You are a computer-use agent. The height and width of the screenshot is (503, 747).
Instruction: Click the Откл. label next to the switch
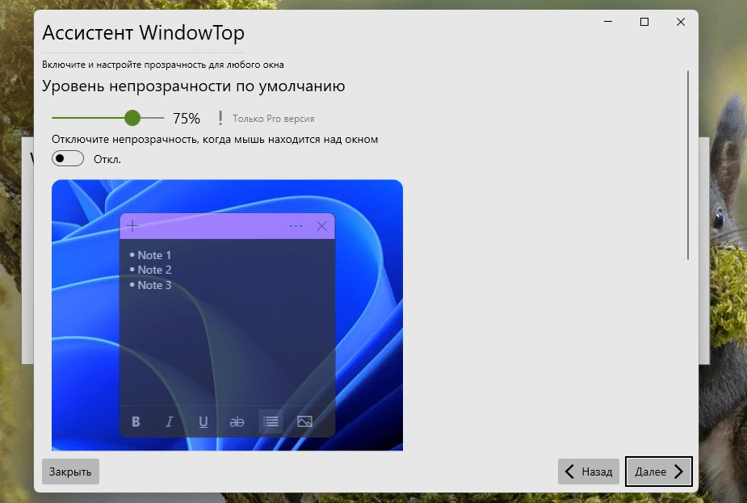(x=107, y=160)
